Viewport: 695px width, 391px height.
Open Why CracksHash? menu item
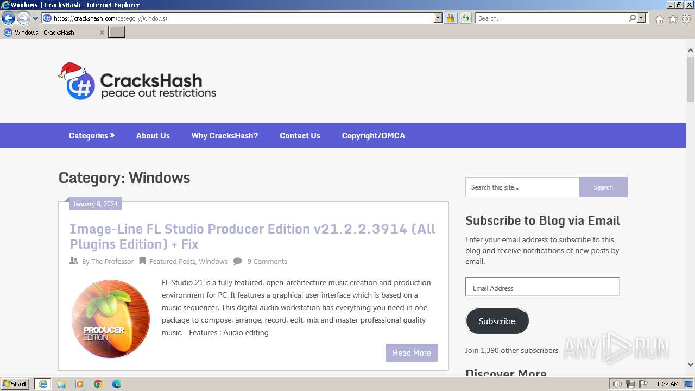click(225, 136)
